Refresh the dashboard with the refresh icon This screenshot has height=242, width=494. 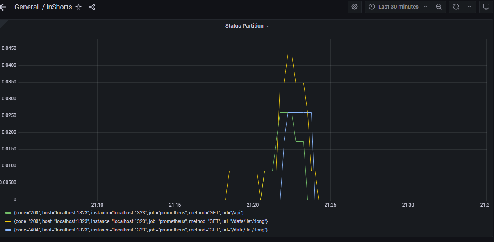456,7
